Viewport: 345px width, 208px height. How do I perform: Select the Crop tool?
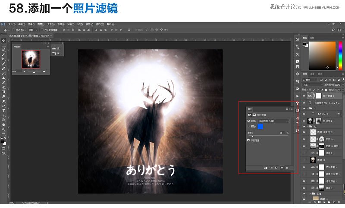tap(3, 59)
